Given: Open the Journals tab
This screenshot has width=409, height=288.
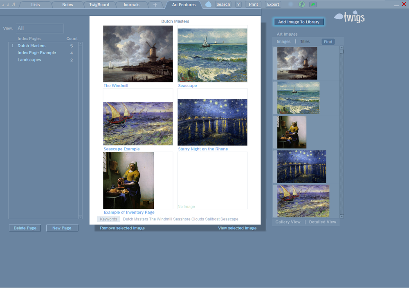Looking at the screenshot, I should pyautogui.click(x=131, y=5).
